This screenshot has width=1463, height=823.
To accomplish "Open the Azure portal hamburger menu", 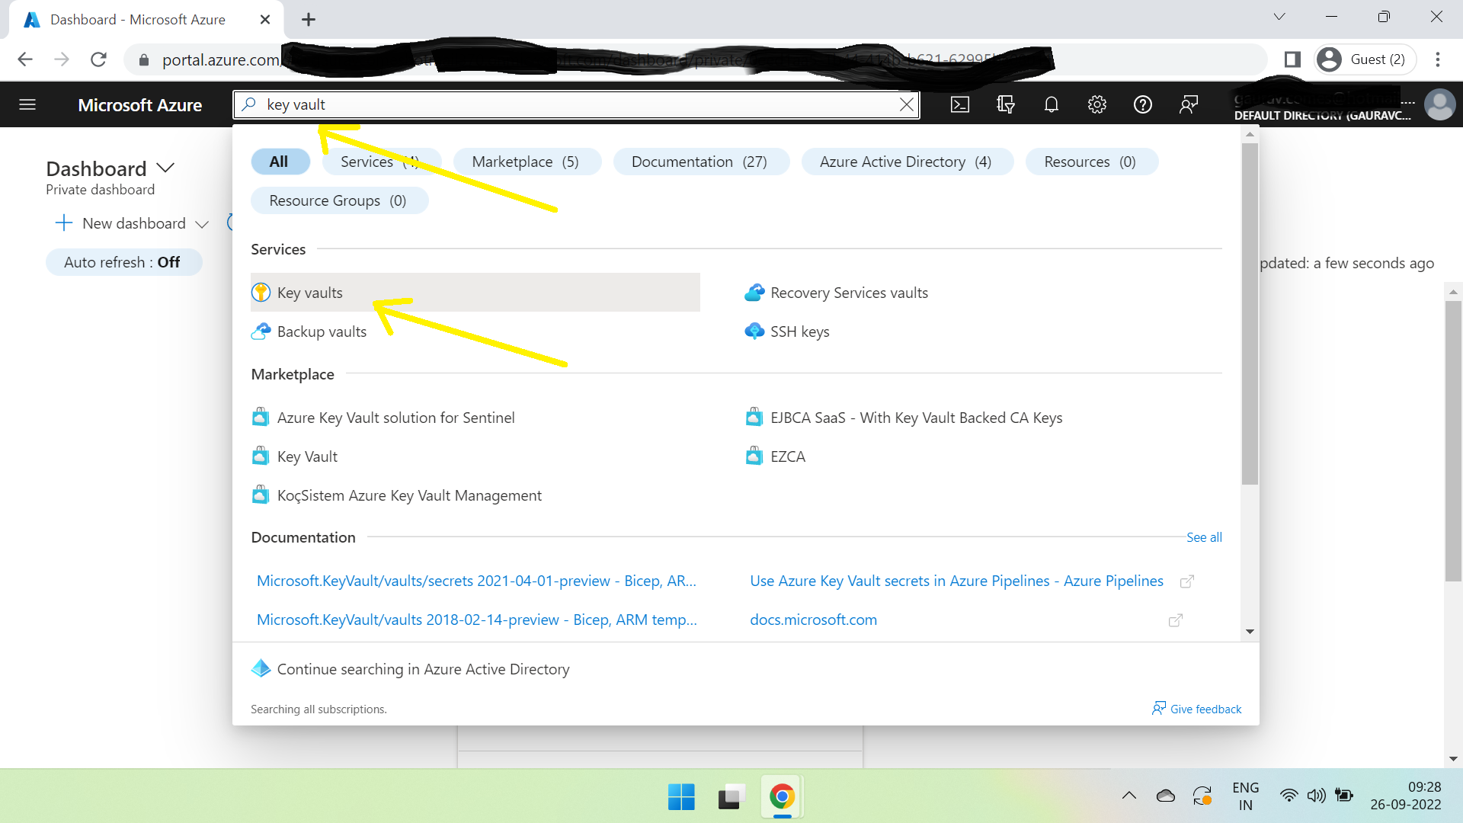I will pyautogui.click(x=27, y=104).
